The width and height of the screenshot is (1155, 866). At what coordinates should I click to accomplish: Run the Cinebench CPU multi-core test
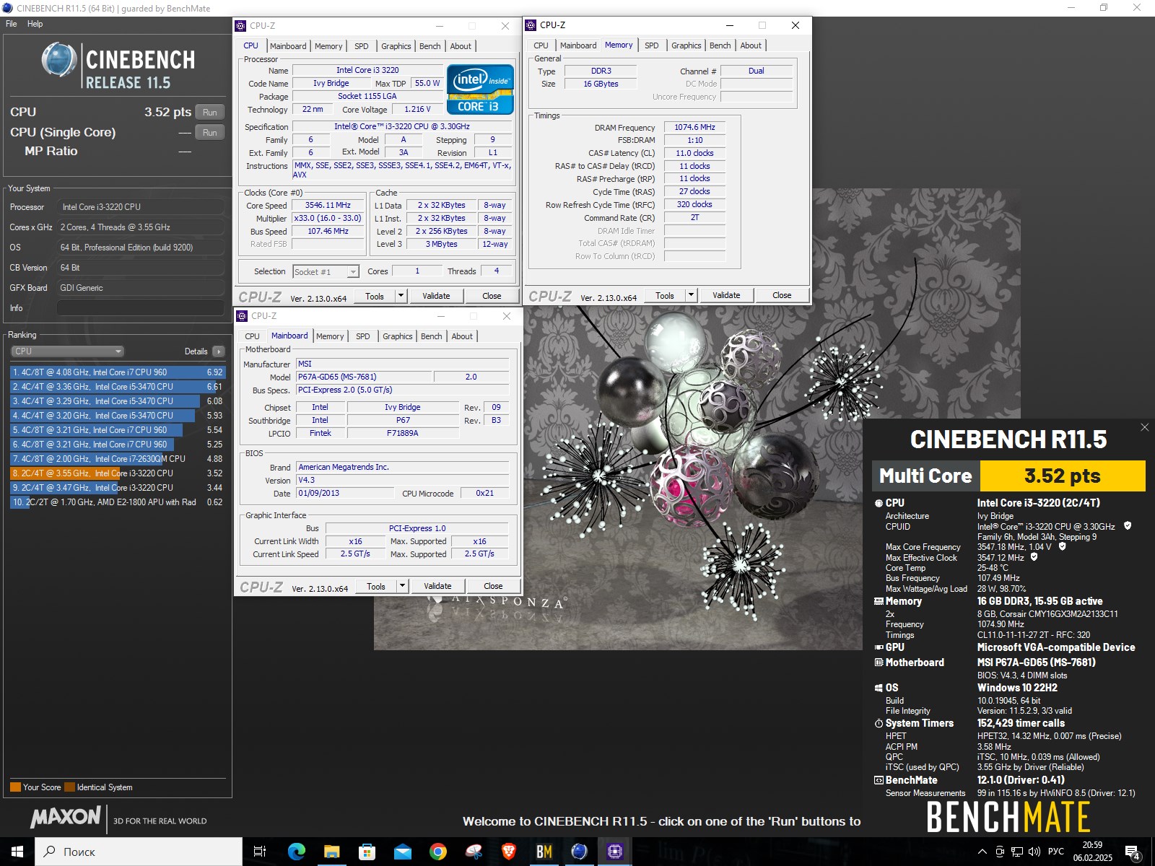point(210,113)
